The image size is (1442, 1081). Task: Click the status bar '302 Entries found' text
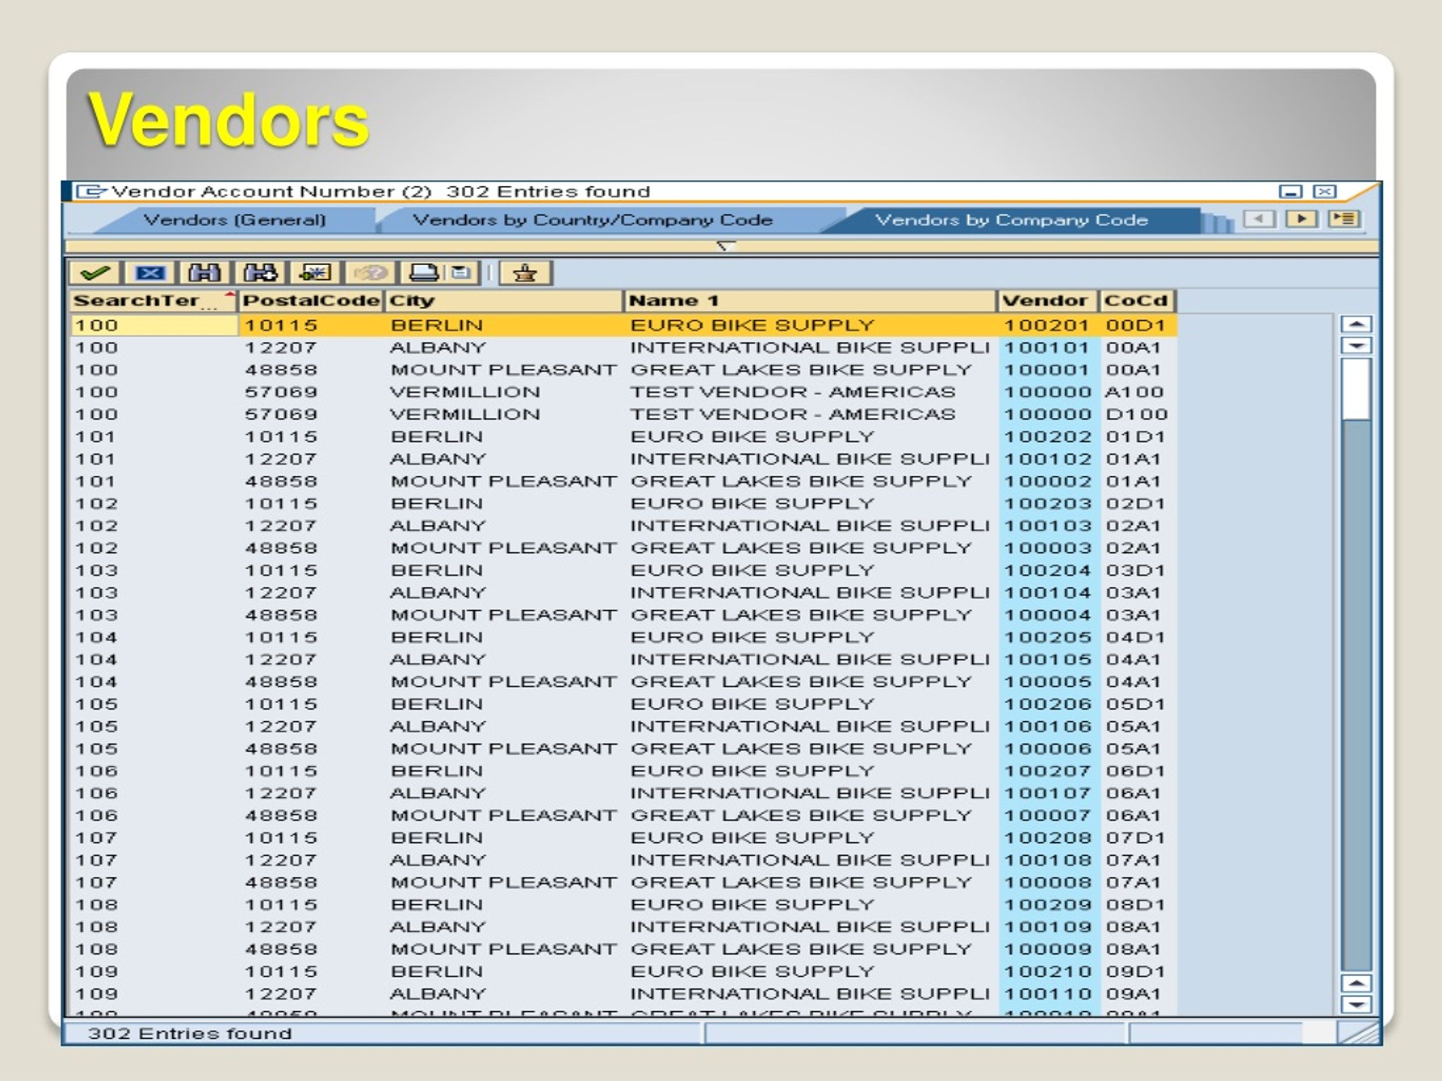point(190,1034)
